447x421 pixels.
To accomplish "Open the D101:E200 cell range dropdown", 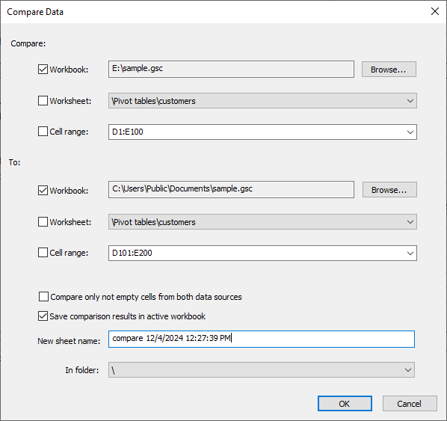I will 410,253.
